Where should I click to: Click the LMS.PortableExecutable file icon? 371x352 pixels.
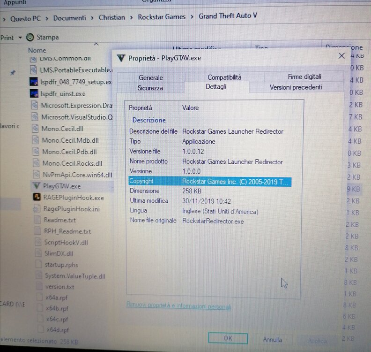[34, 70]
